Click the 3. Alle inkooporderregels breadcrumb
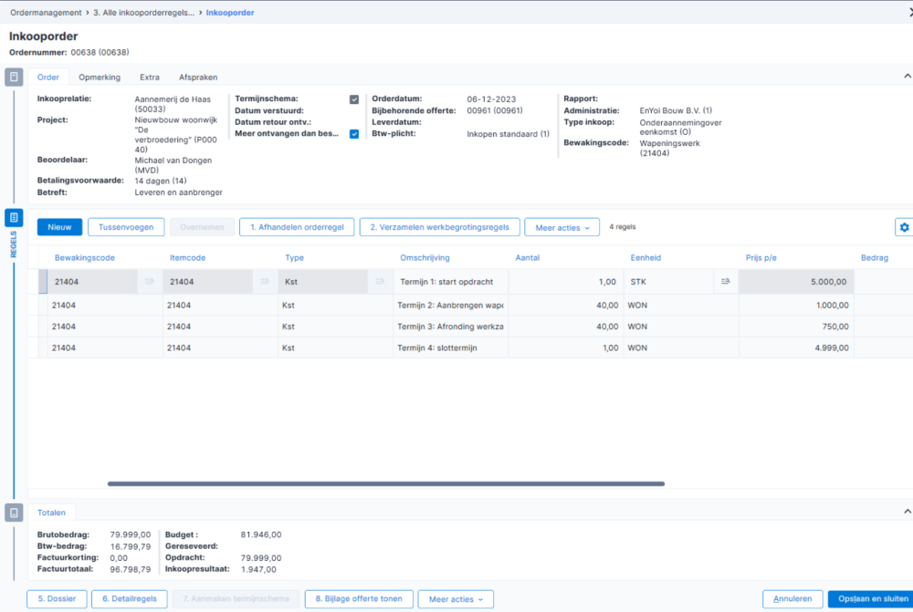The image size is (913, 612). pos(144,12)
